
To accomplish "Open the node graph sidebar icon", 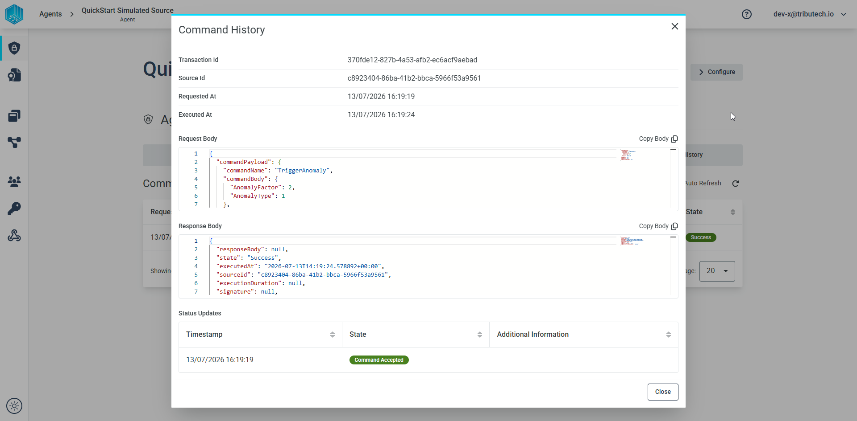I will coord(14,143).
